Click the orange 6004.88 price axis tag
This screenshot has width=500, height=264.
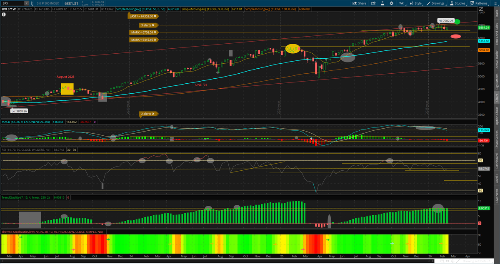483,50
